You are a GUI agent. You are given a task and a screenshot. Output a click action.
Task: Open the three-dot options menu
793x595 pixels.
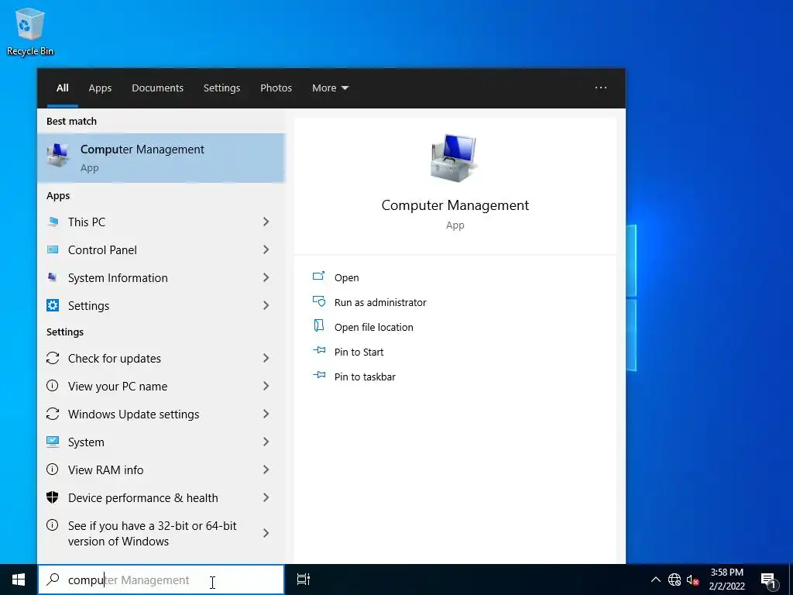coord(601,88)
